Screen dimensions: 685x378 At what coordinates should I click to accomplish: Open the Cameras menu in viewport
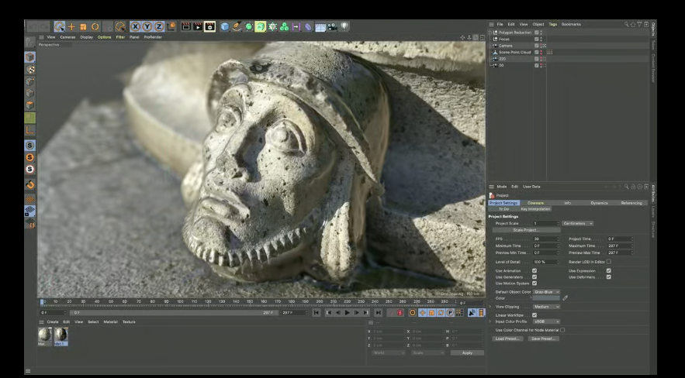coord(67,37)
